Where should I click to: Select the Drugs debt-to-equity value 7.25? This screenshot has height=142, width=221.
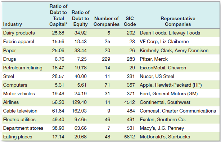point(82,59)
